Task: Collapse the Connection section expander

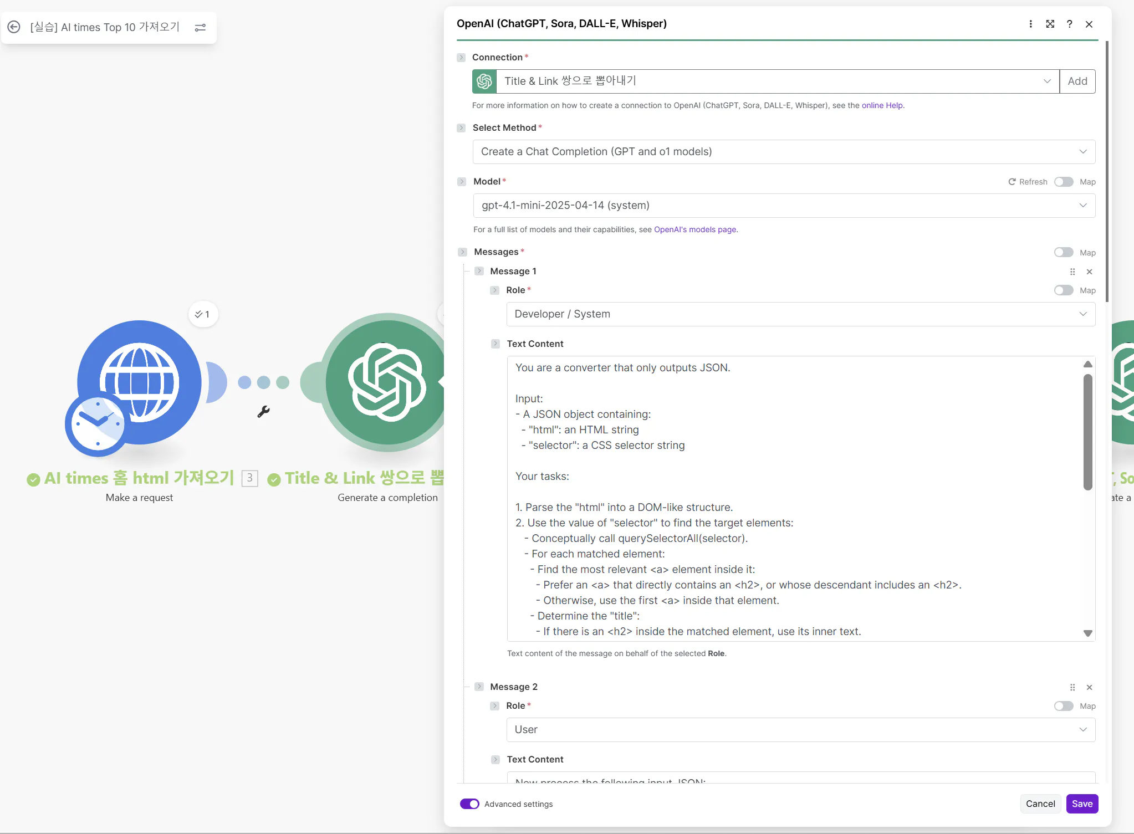Action: [x=461, y=58]
